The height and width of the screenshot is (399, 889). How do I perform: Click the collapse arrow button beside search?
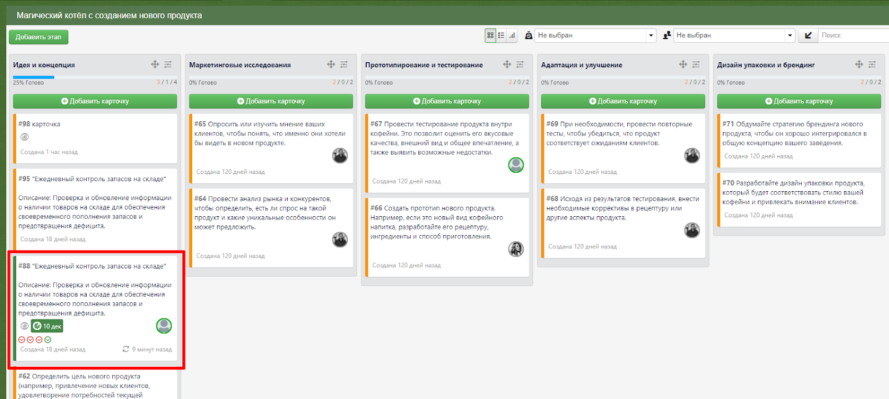[808, 35]
